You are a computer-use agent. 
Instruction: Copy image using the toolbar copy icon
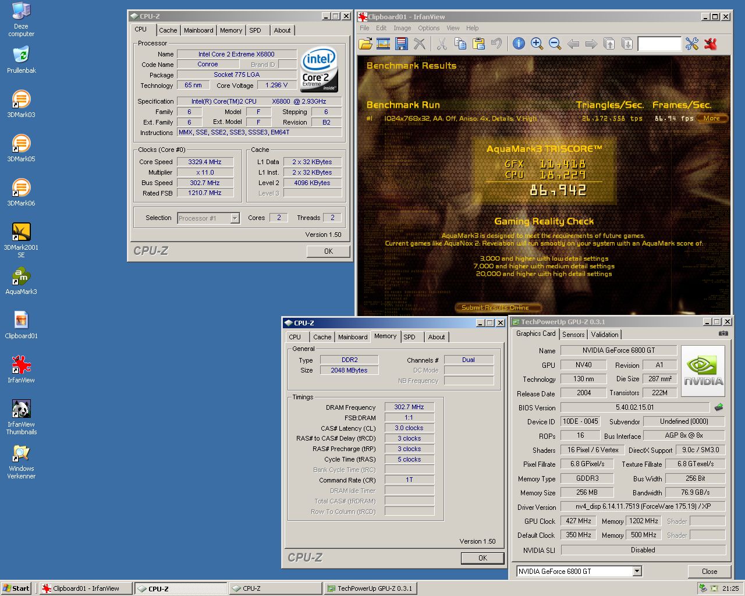tap(460, 44)
